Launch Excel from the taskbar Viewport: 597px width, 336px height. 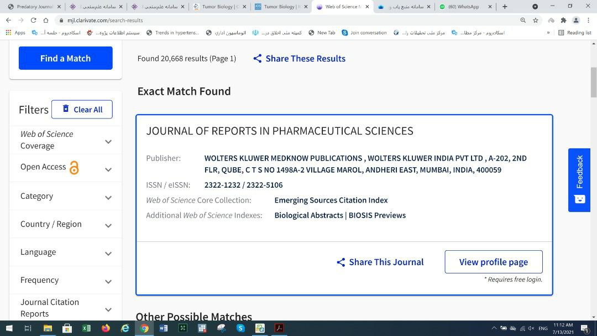click(x=86, y=328)
